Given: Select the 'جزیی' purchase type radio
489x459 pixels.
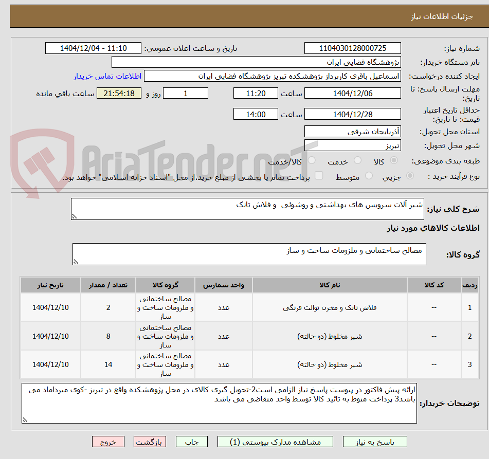Looking at the screenshot, I should tap(410, 176).
